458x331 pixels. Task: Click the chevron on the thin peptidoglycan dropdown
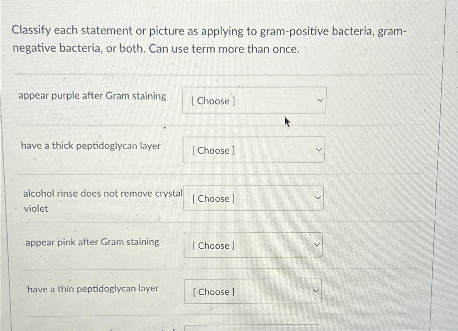(316, 291)
